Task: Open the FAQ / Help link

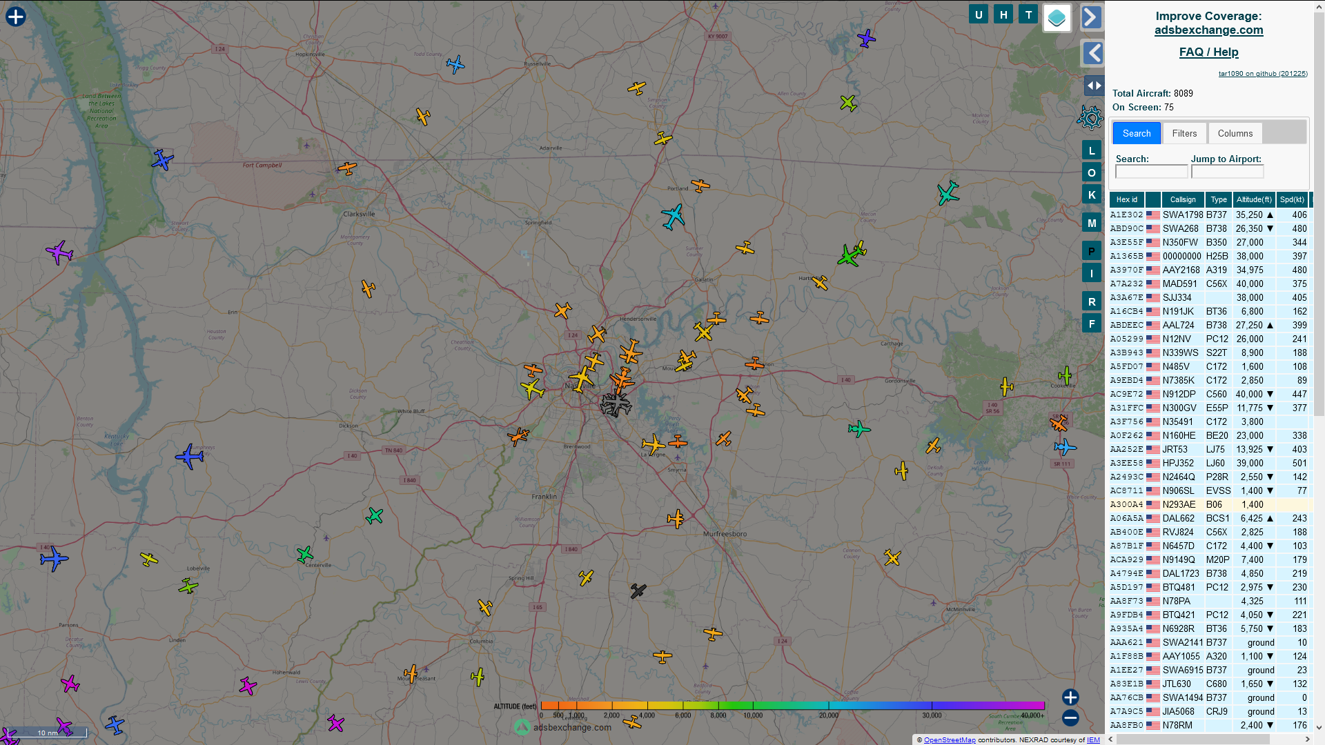Action: (x=1208, y=52)
